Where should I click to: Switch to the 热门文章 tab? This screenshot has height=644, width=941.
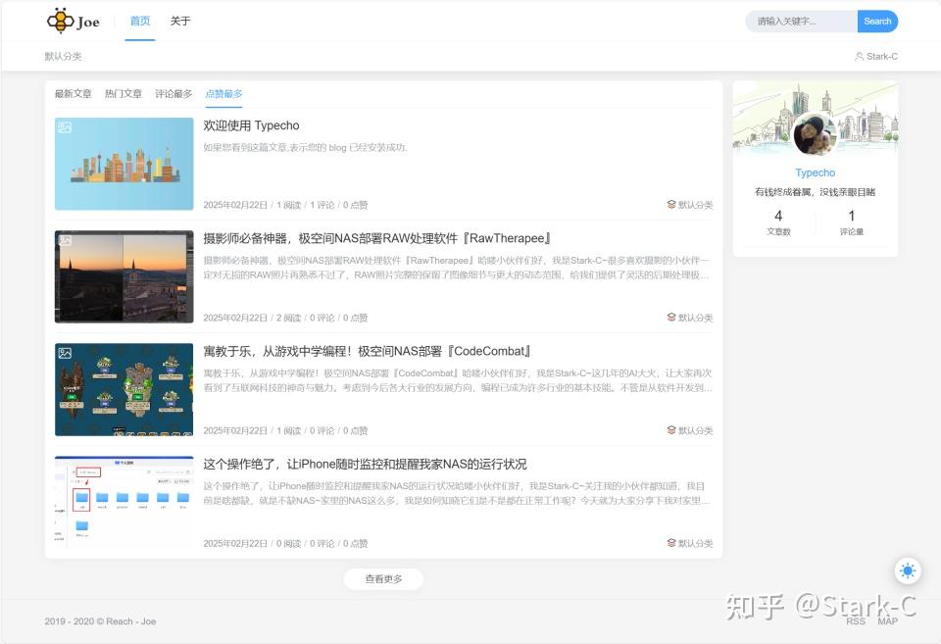point(124,93)
